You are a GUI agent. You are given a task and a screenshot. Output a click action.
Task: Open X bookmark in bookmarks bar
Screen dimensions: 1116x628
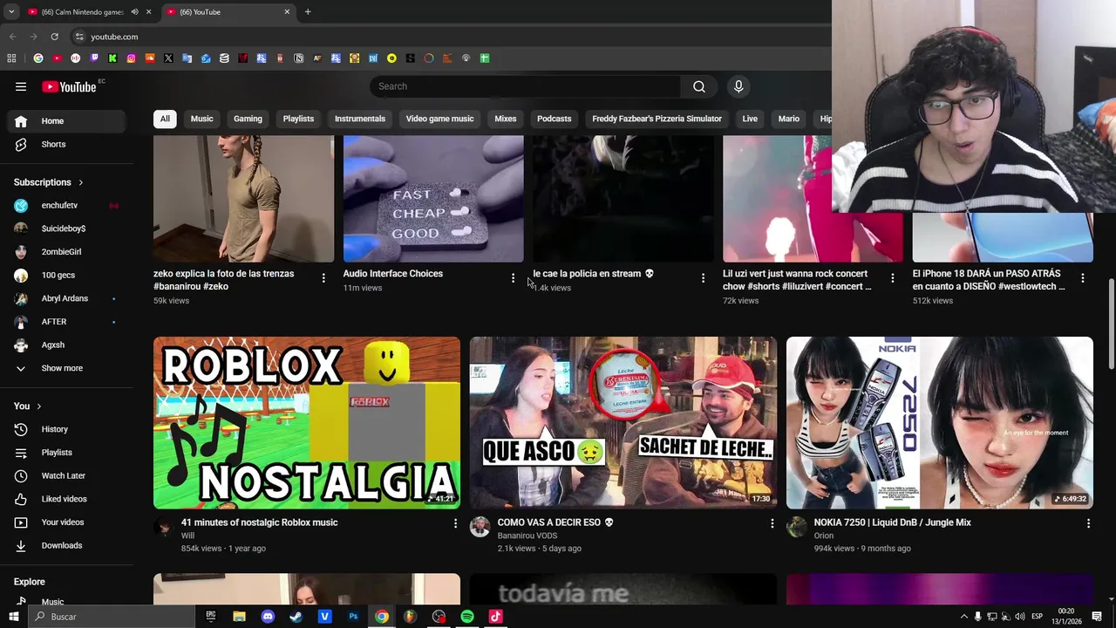point(168,58)
